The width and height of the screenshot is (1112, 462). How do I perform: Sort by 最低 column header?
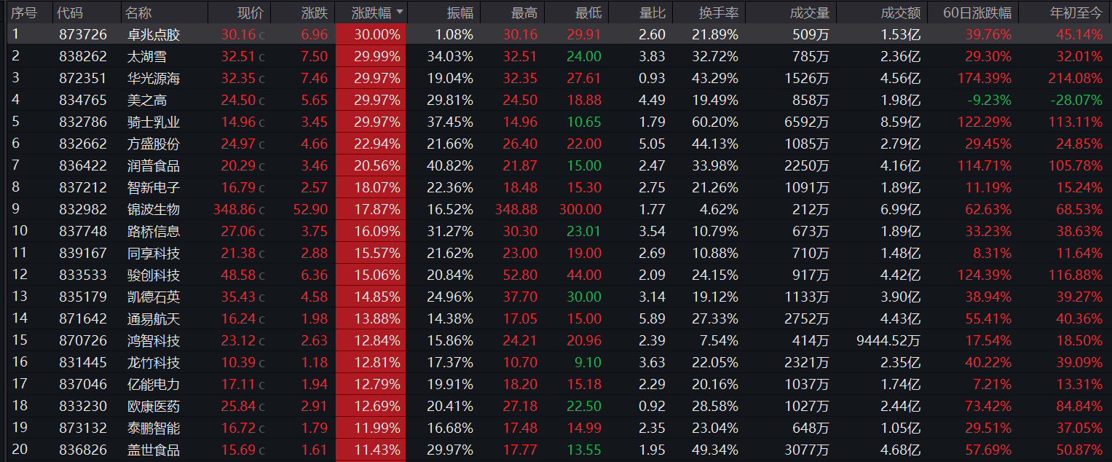[x=588, y=12]
